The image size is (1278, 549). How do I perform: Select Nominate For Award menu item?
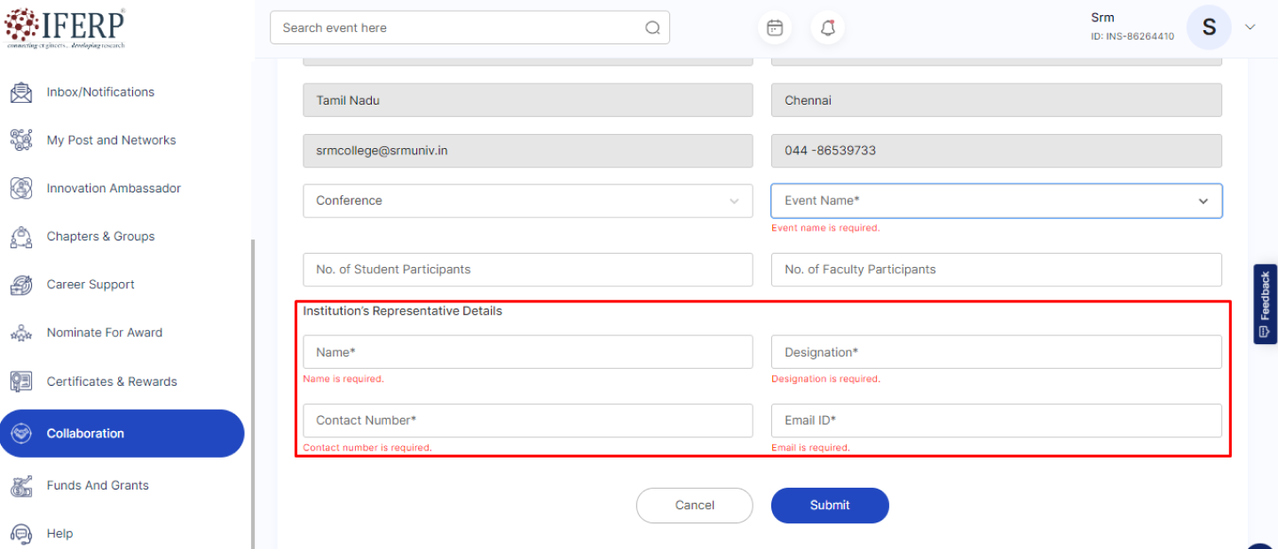point(104,333)
